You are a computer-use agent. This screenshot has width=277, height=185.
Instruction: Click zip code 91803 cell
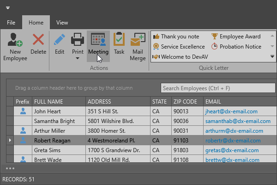187,150
